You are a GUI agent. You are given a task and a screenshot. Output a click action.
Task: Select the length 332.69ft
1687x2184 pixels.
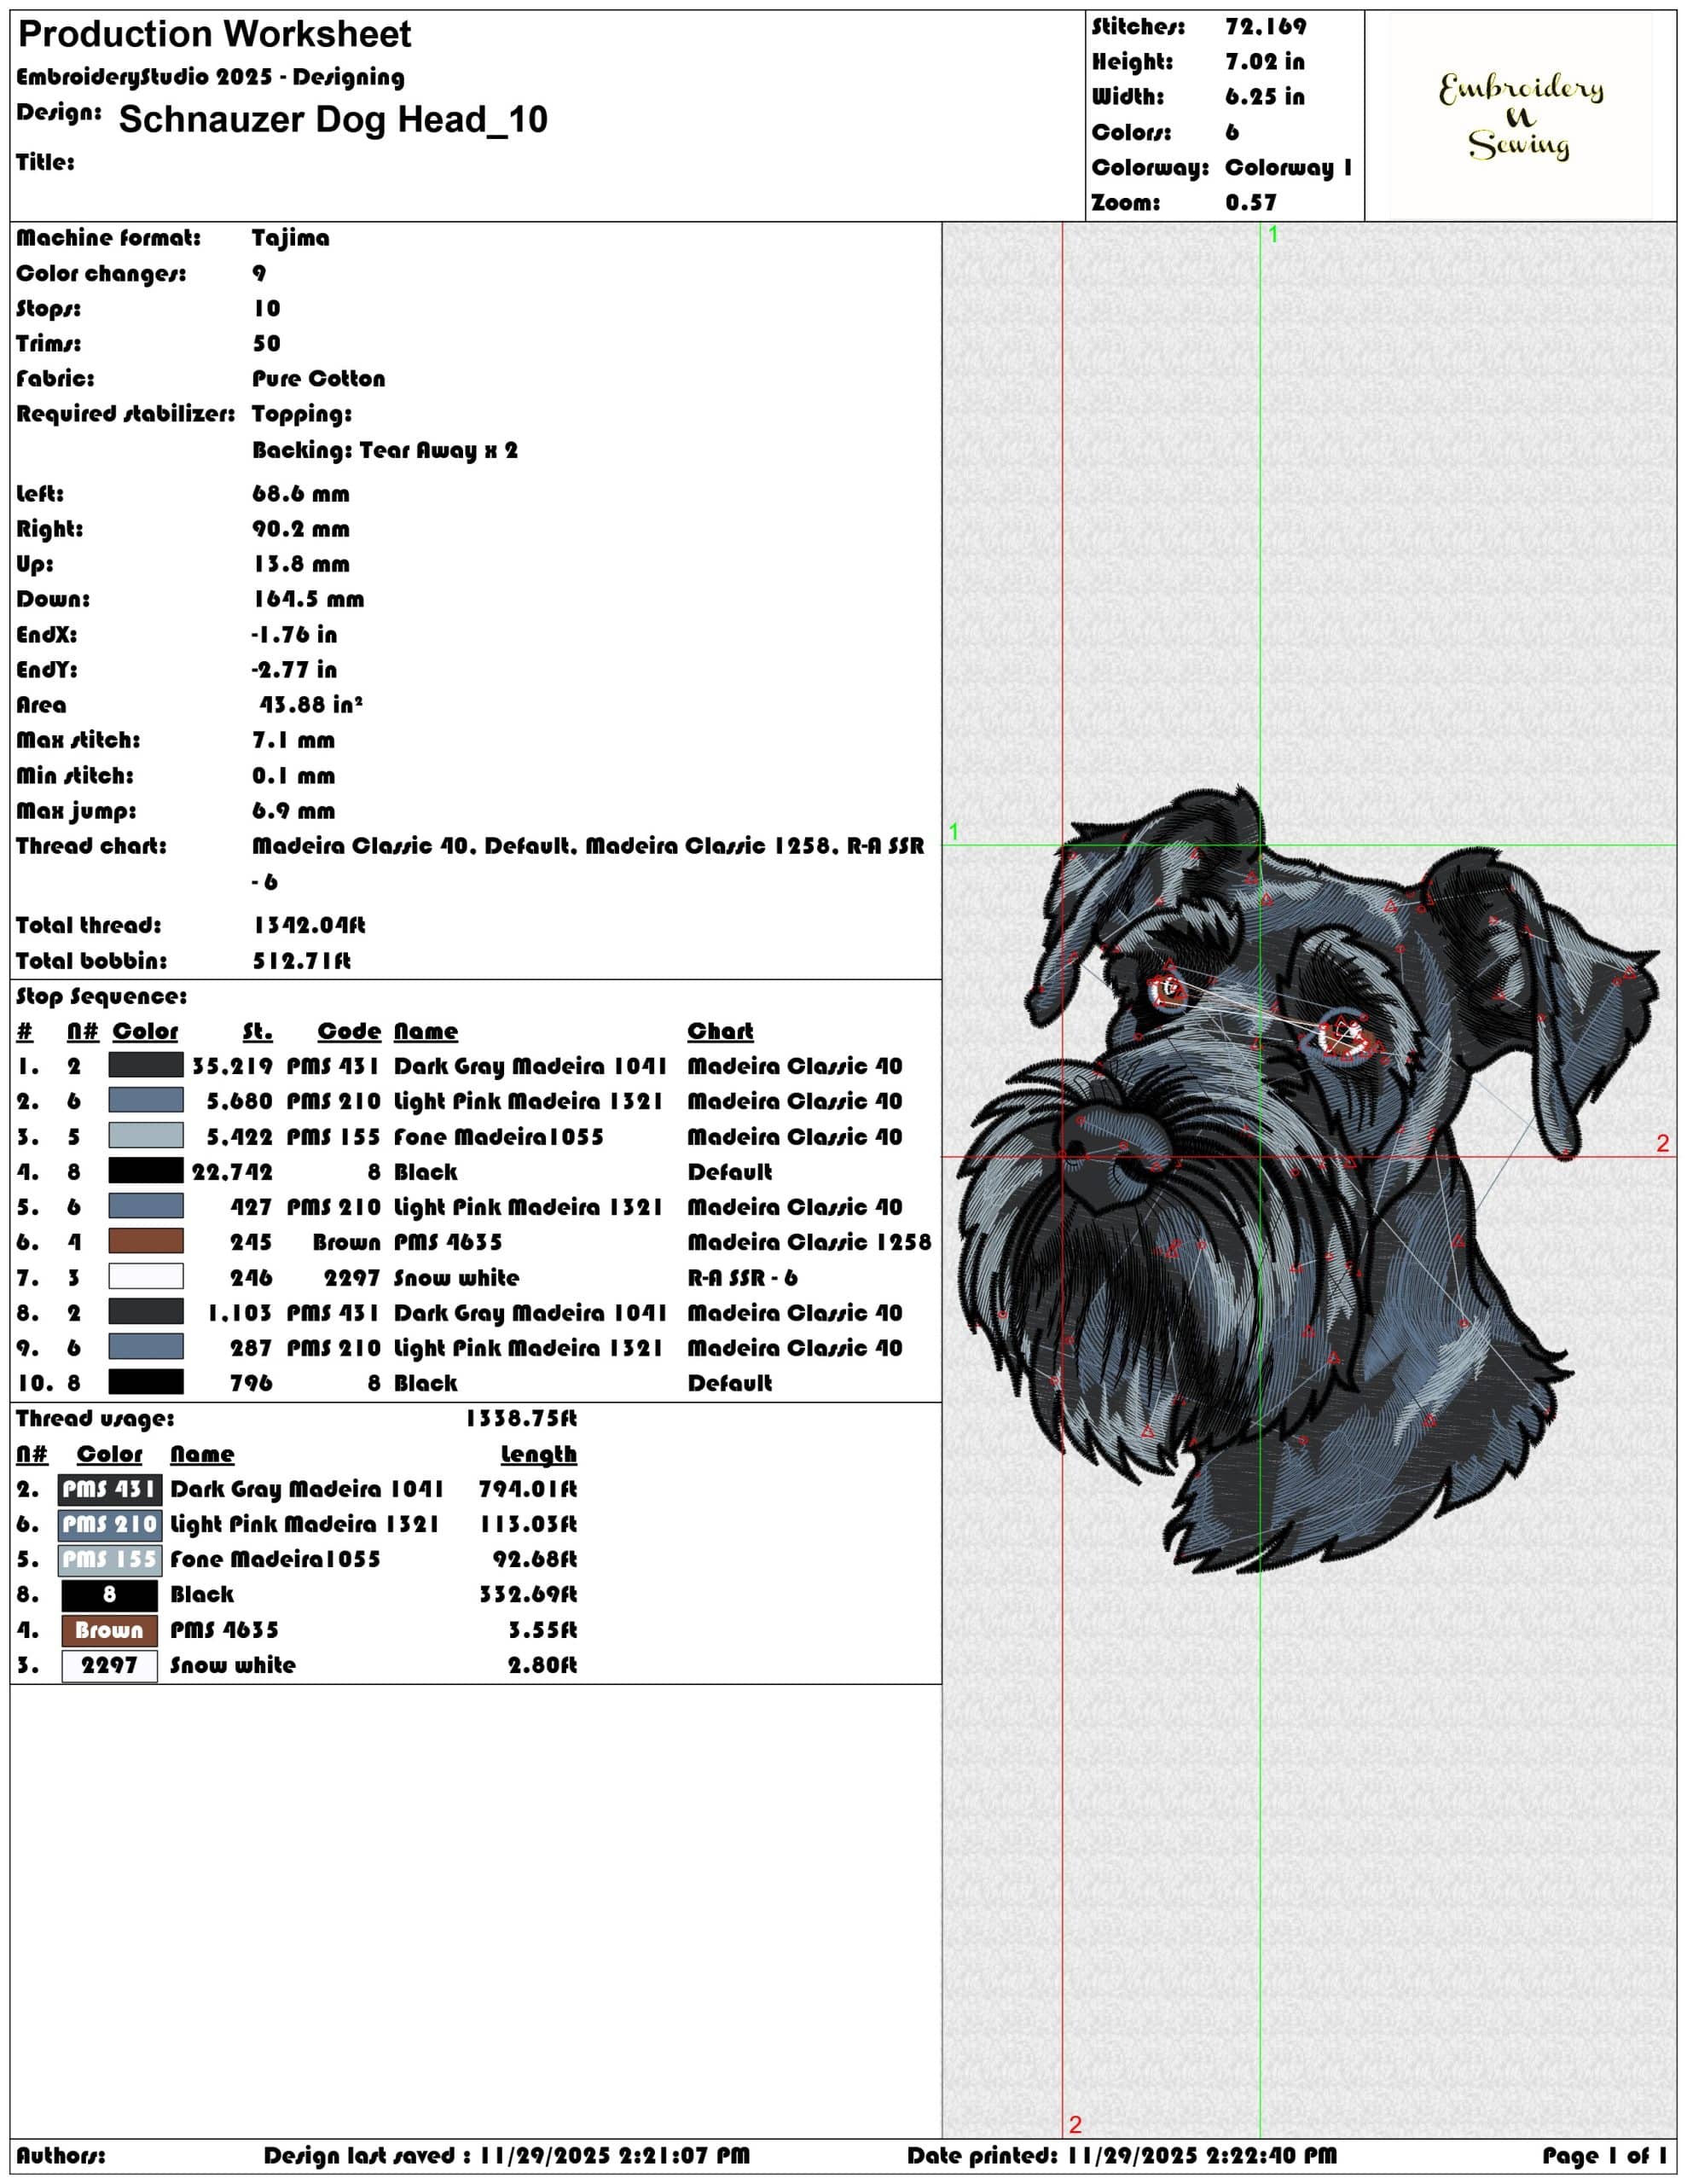tap(528, 1595)
